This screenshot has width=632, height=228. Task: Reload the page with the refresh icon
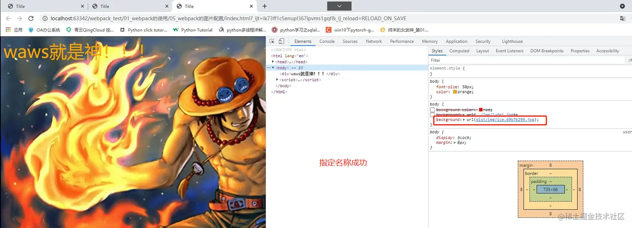click(31, 18)
